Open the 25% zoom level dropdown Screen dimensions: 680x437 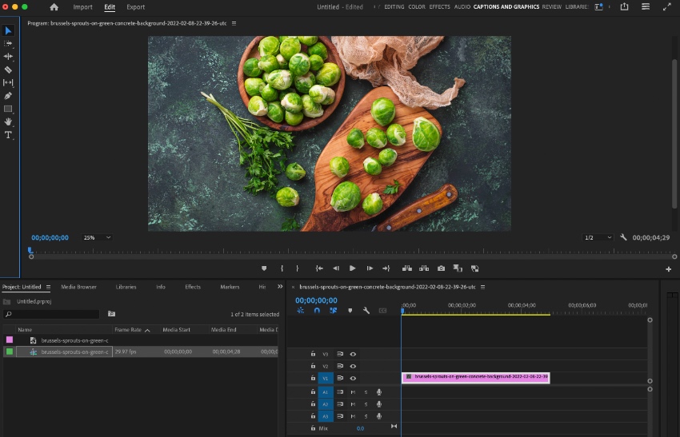[97, 237]
